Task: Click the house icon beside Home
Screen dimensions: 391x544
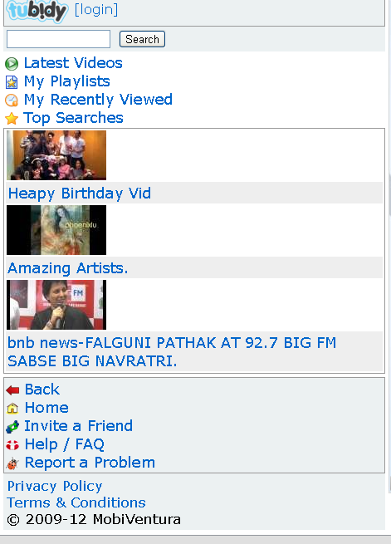Action: [x=12, y=409]
